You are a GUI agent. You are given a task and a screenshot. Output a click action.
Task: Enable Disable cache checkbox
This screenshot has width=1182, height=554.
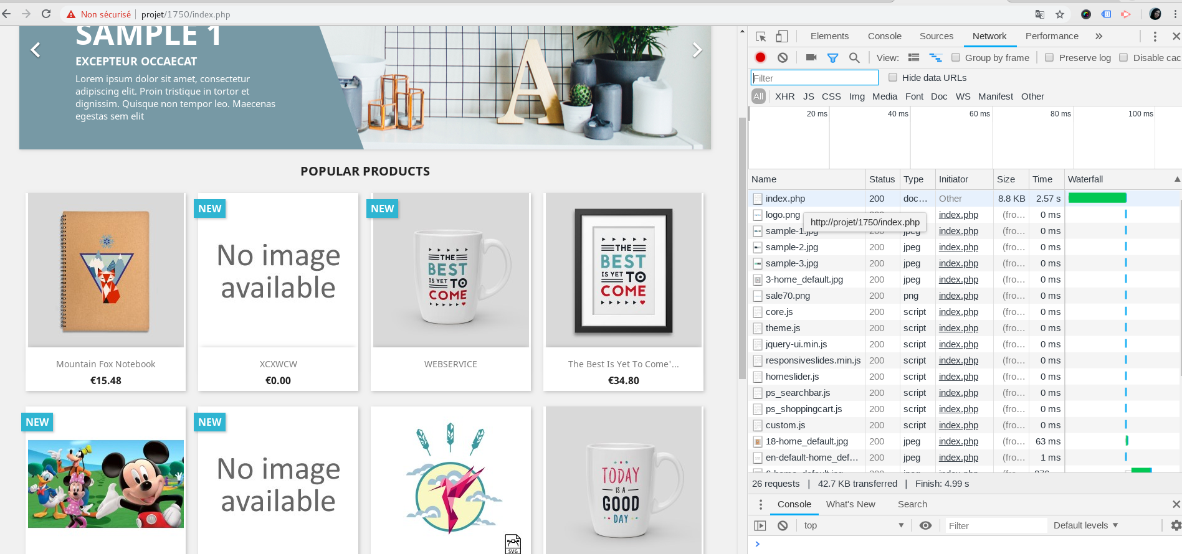point(1123,57)
